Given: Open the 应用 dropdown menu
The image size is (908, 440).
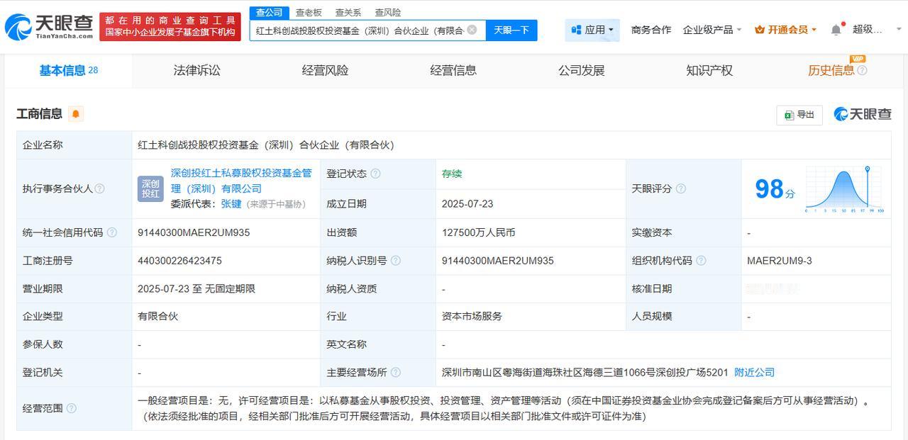Looking at the screenshot, I should click(592, 30).
